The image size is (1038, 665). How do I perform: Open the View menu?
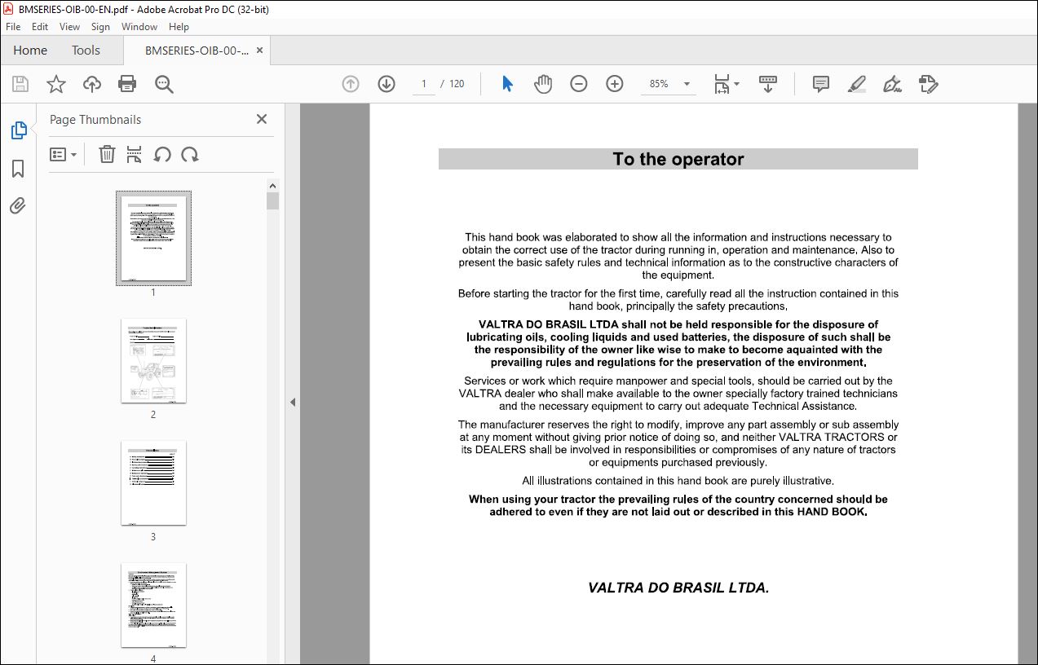click(70, 27)
